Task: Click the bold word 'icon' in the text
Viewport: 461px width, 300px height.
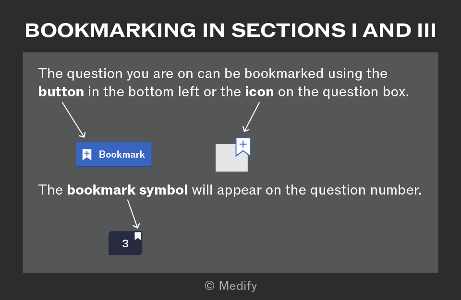Action: coord(260,92)
